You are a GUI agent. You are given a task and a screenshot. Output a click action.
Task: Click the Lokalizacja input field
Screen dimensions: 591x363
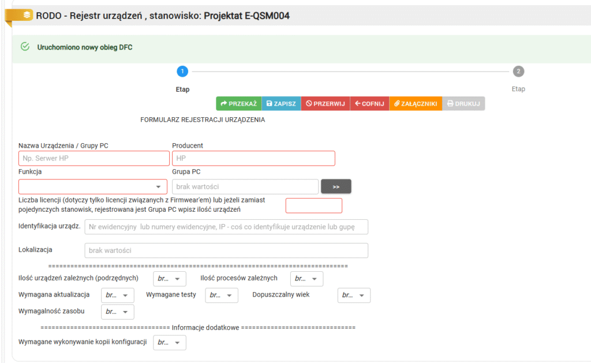pos(226,250)
